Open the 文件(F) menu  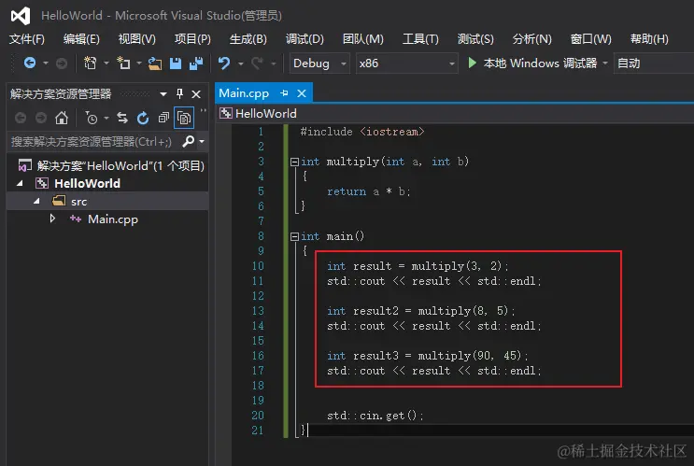[26, 39]
